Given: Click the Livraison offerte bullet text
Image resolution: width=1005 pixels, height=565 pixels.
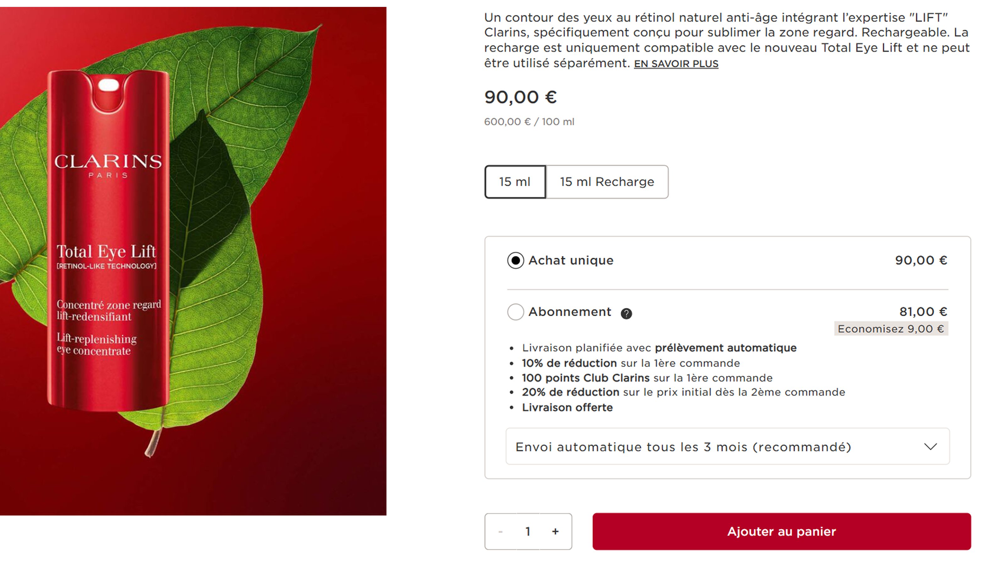Looking at the screenshot, I should coord(567,407).
